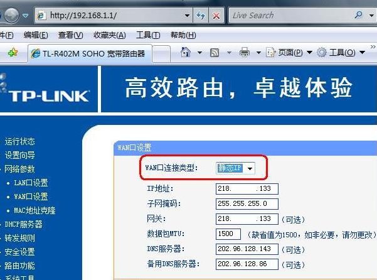Open 设置向导 in the sidebar
377x280 pixels.
19,155
